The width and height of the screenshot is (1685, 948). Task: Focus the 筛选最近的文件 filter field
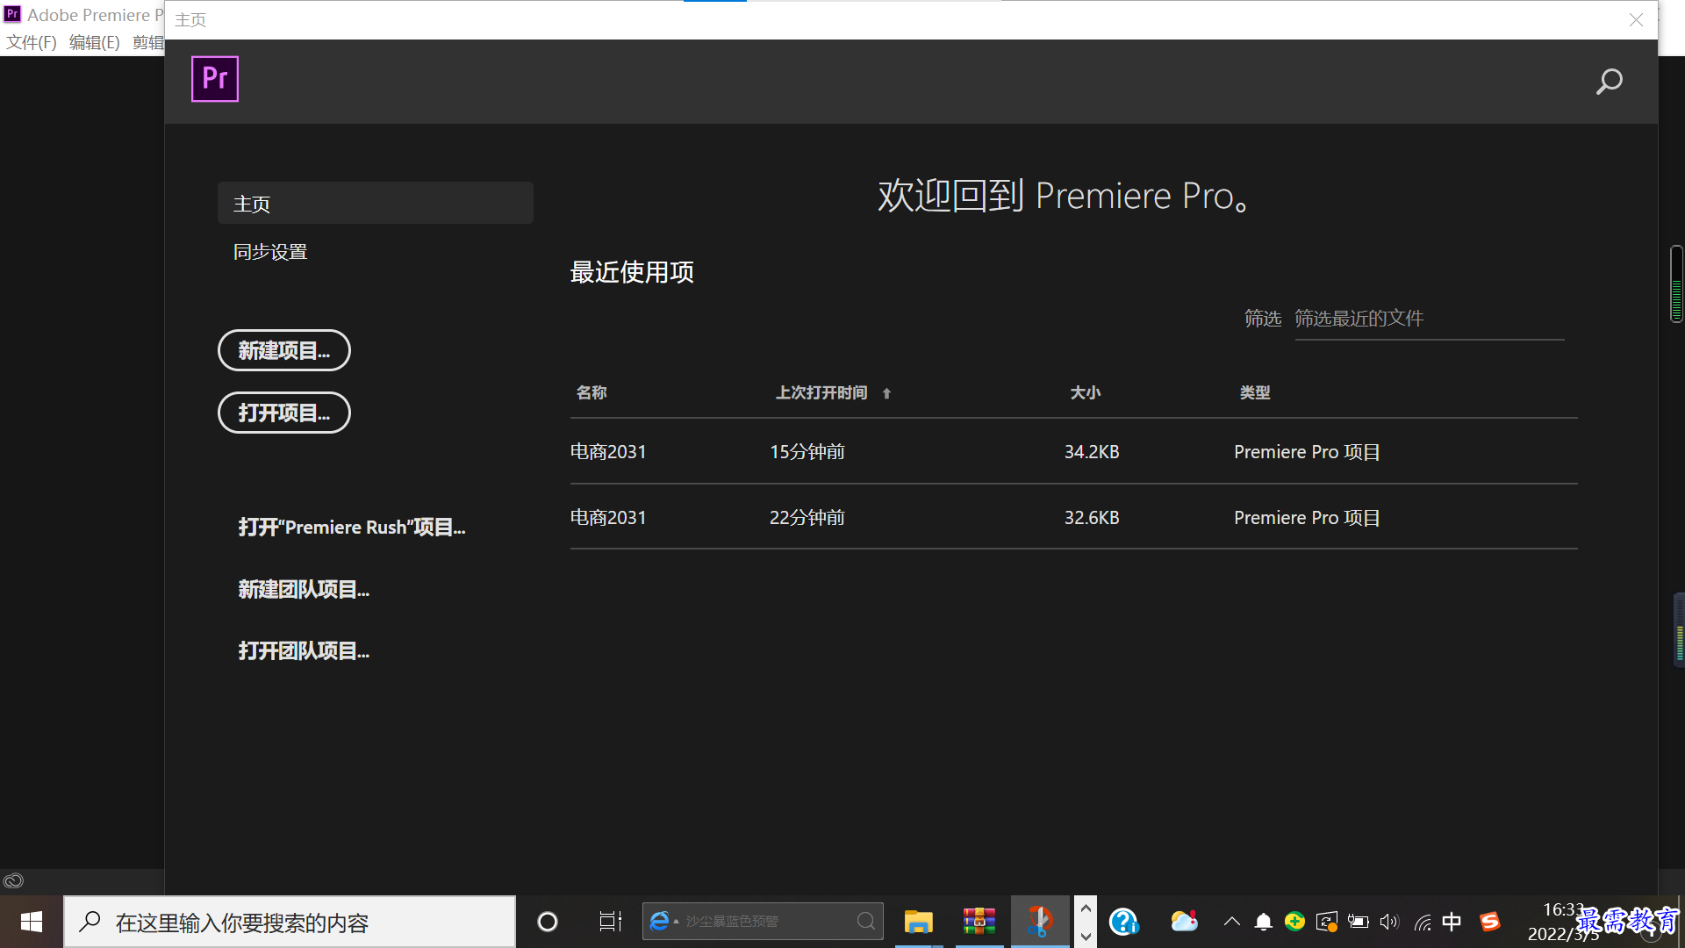(x=1429, y=319)
